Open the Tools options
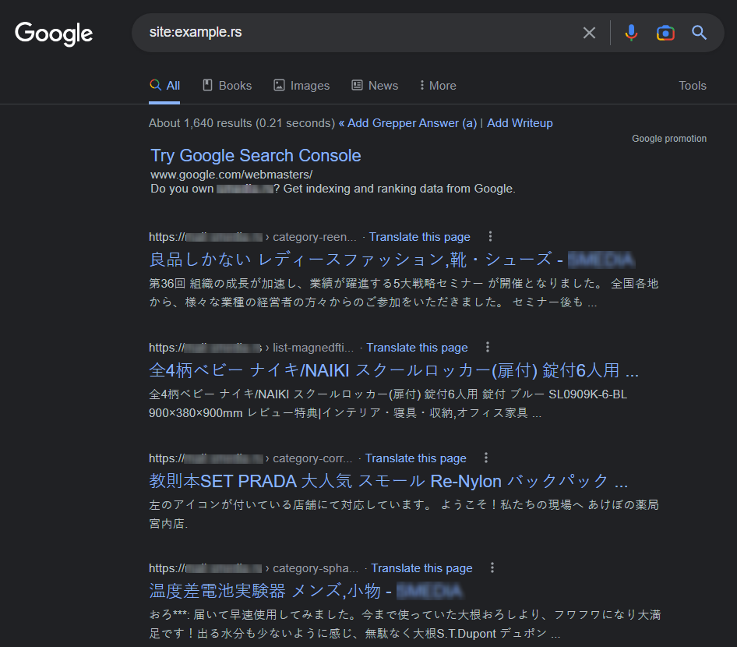 tap(692, 86)
